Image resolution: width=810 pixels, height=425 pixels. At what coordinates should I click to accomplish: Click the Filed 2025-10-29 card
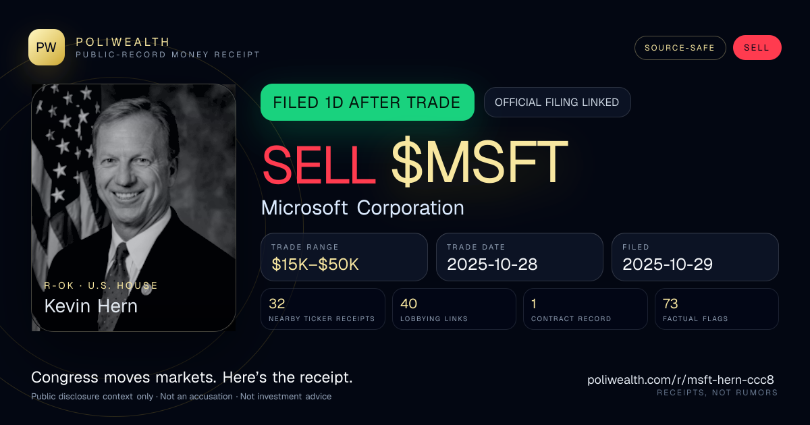(695, 257)
